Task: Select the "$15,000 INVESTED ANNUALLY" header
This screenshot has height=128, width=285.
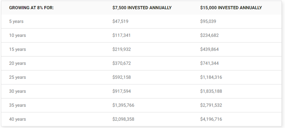Action: 231,8
